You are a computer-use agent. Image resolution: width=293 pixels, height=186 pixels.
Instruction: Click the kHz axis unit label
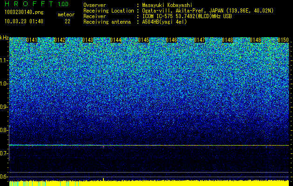[4, 38]
